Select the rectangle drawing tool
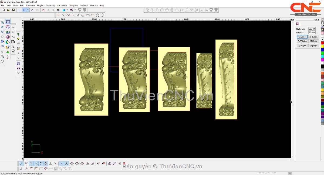The width and height of the screenshot is (324, 175). click(93, 15)
